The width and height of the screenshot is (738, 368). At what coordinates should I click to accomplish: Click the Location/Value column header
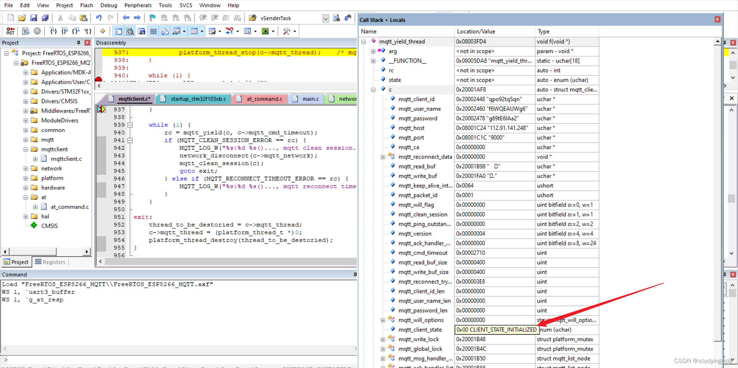point(495,31)
